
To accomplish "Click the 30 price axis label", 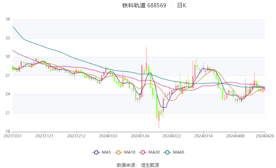I will click(x=8, y=57).
